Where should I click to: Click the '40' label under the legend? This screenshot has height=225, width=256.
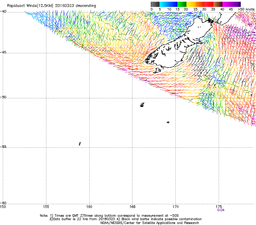[222, 9]
